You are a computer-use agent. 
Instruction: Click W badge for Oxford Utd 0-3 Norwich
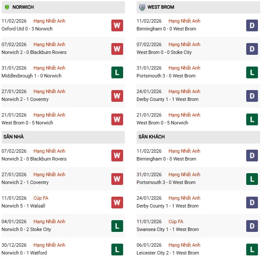click(117, 25)
